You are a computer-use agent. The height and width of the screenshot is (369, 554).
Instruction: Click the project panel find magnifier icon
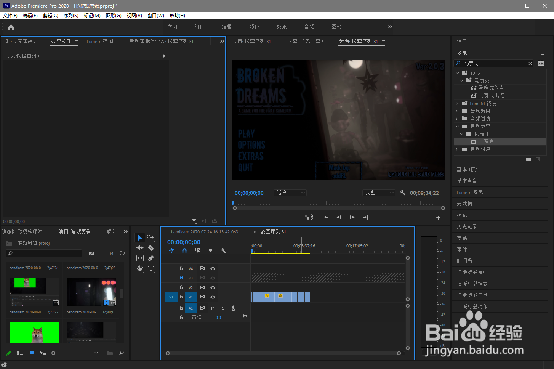pyautogui.click(x=122, y=353)
